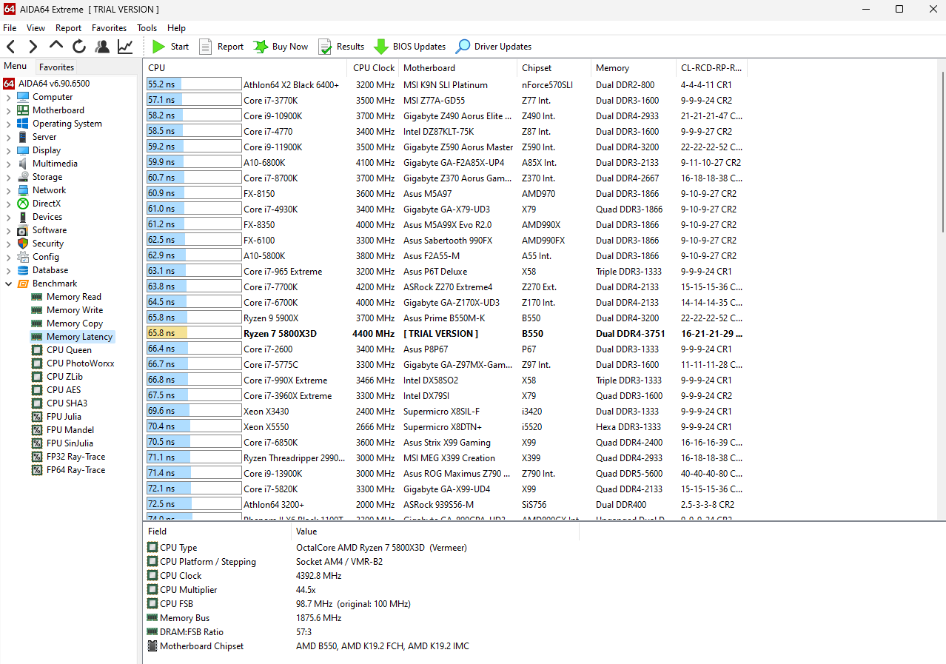Sort by the Memory column header
Image resolution: width=946 pixels, height=664 pixels.
[633, 68]
